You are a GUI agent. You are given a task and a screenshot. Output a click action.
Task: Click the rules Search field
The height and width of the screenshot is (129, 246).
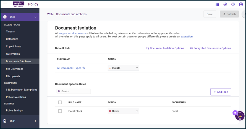(74, 91)
